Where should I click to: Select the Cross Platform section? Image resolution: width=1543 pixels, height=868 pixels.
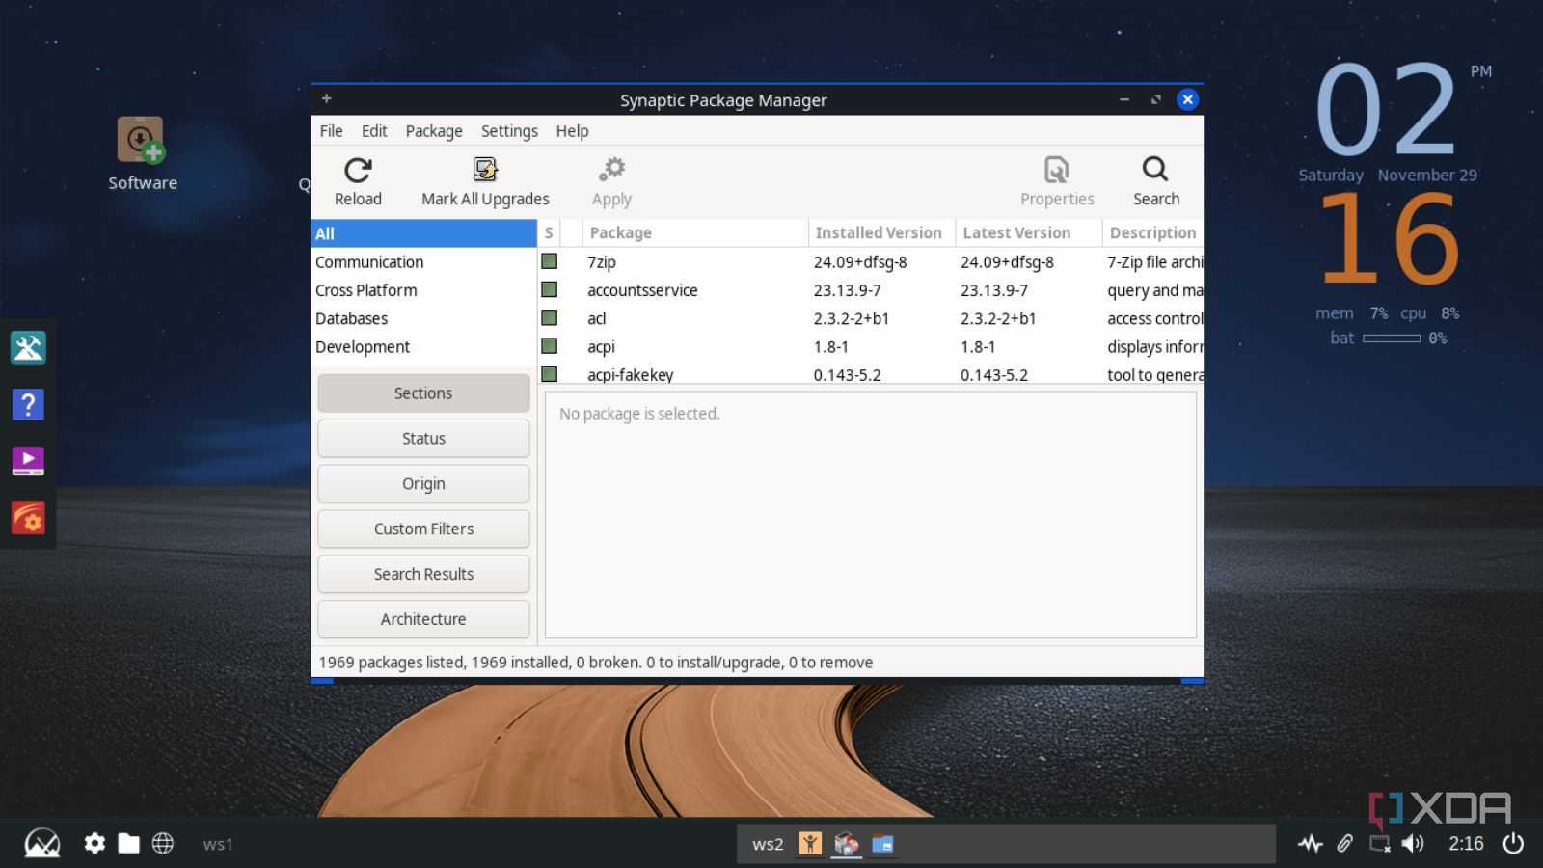423,290
